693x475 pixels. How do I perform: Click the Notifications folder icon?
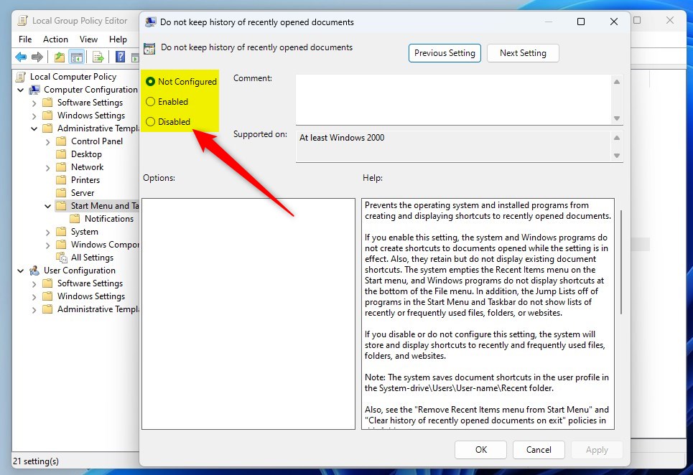(75, 219)
